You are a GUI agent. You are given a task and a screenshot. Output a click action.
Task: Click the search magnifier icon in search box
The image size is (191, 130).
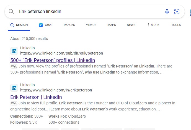pos(11,12)
